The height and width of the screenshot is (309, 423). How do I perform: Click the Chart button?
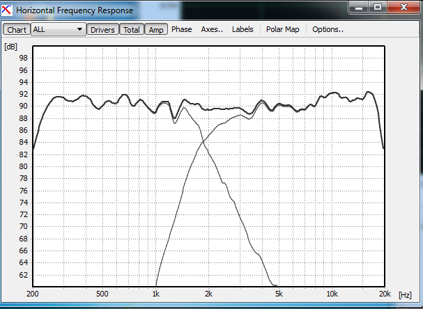point(17,30)
